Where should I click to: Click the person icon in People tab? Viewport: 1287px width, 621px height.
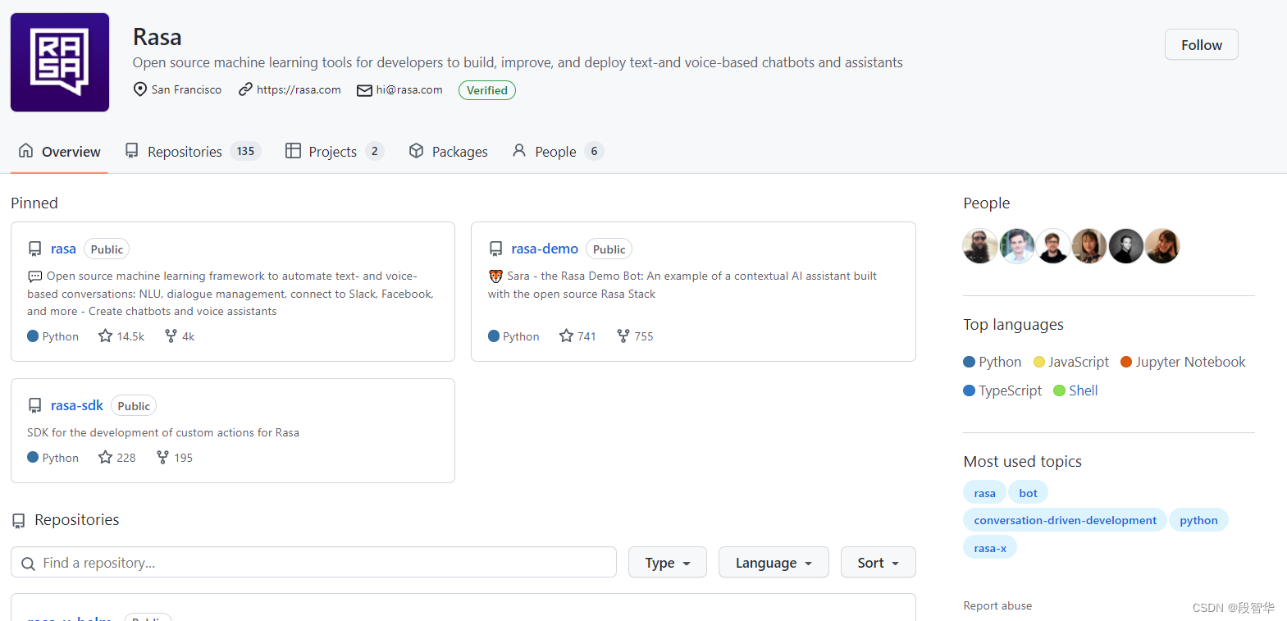click(x=519, y=151)
